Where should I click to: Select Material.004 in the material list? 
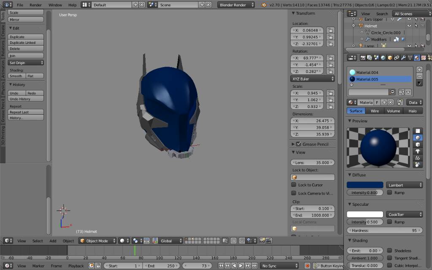[380, 73]
